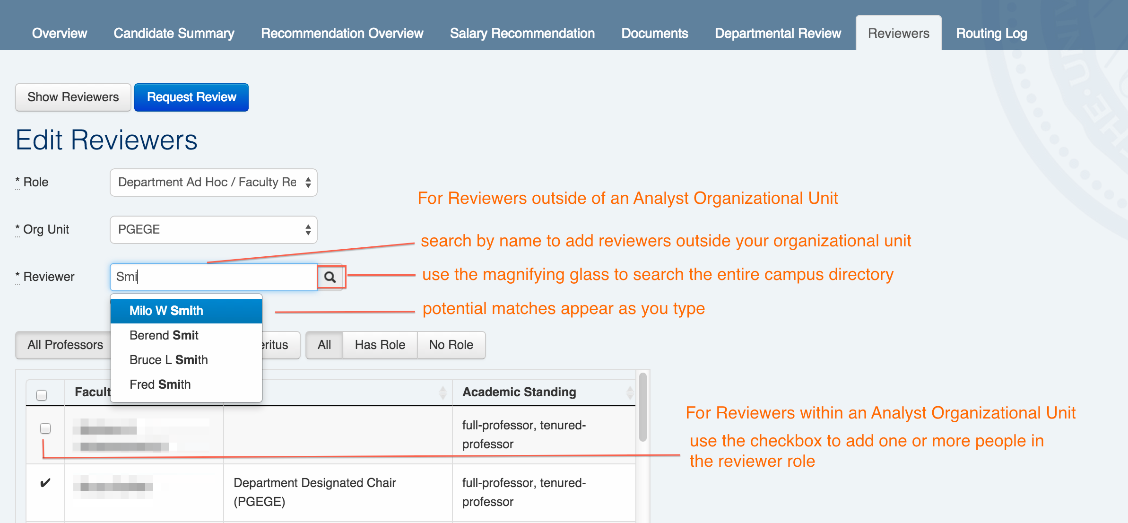The height and width of the screenshot is (523, 1128).
Task: Choose Berend Smit from suggestions
Action: [x=186, y=335]
